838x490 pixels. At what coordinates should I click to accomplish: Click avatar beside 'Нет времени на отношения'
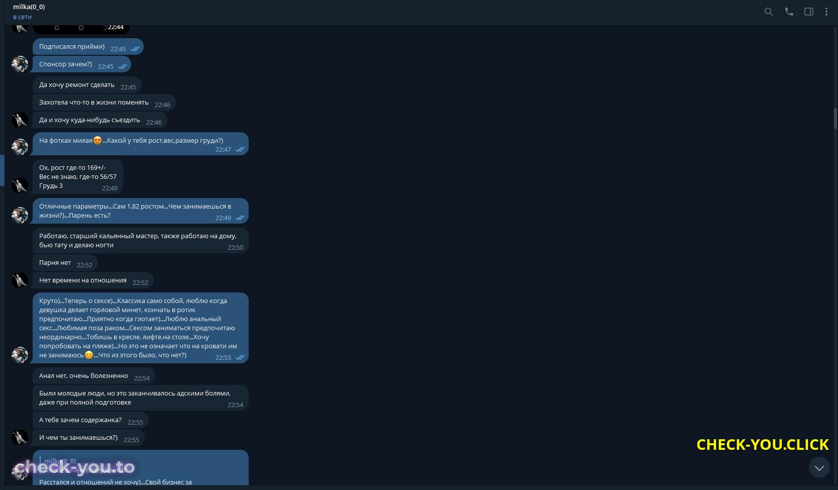click(x=20, y=280)
